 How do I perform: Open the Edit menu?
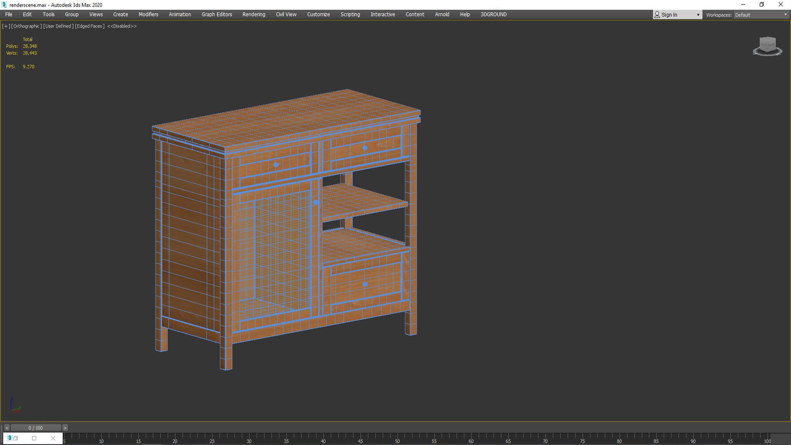coord(27,14)
